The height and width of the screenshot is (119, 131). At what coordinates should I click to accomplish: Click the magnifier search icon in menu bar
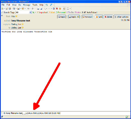click(51, 5)
